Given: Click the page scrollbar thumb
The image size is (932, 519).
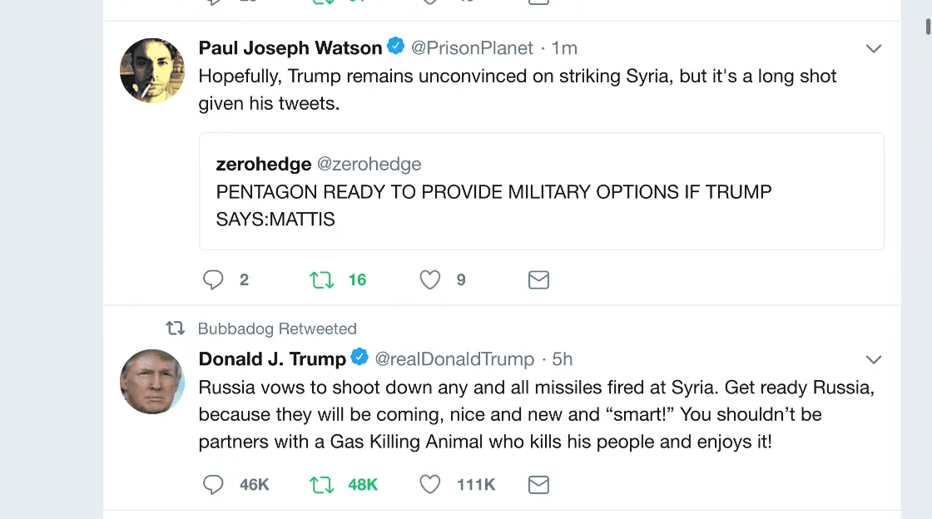Looking at the screenshot, I should point(928,26).
